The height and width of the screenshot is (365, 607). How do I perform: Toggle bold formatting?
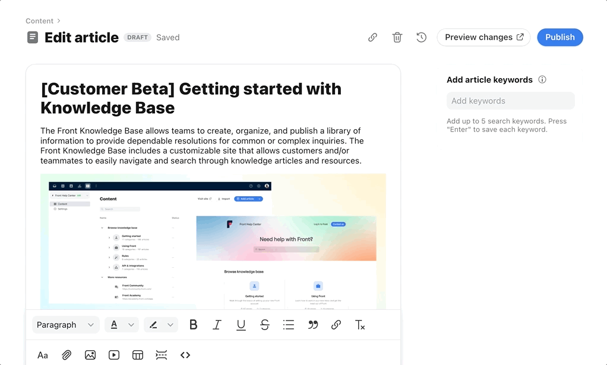pyautogui.click(x=193, y=325)
